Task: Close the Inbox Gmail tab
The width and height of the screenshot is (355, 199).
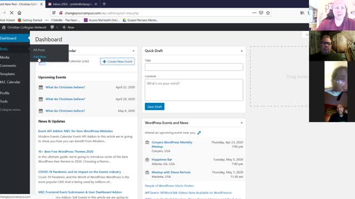Action: coord(96,4)
